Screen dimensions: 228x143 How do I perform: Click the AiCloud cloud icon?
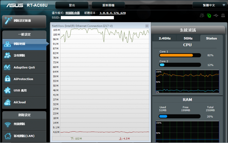pyautogui.click(x=7, y=102)
